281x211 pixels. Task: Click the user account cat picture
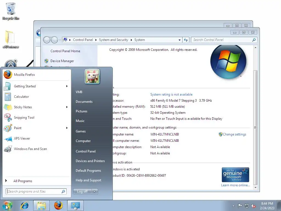[x=92, y=76]
